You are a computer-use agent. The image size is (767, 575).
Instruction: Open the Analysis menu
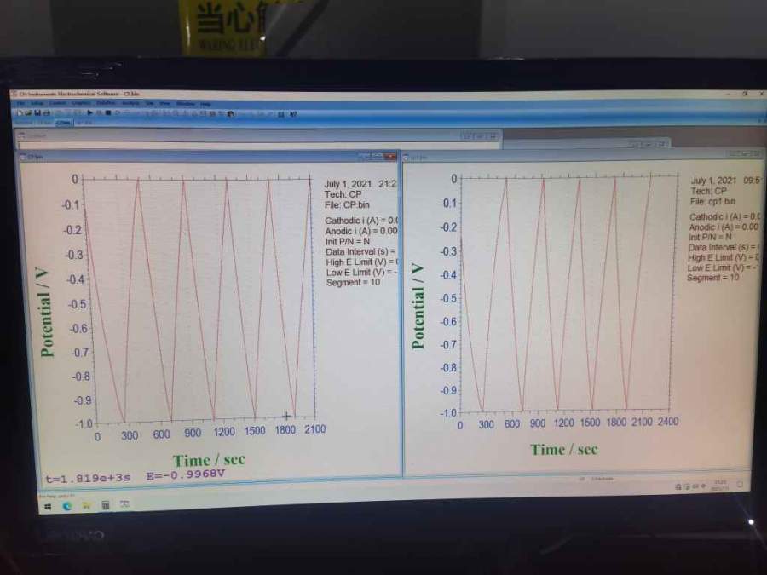[130, 104]
